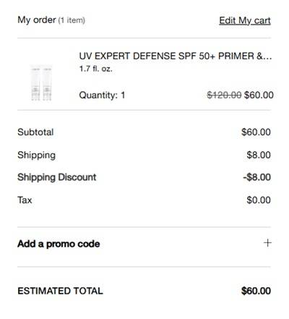Select the $8.00 shipping cost
289x319 pixels.
(259, 155)
